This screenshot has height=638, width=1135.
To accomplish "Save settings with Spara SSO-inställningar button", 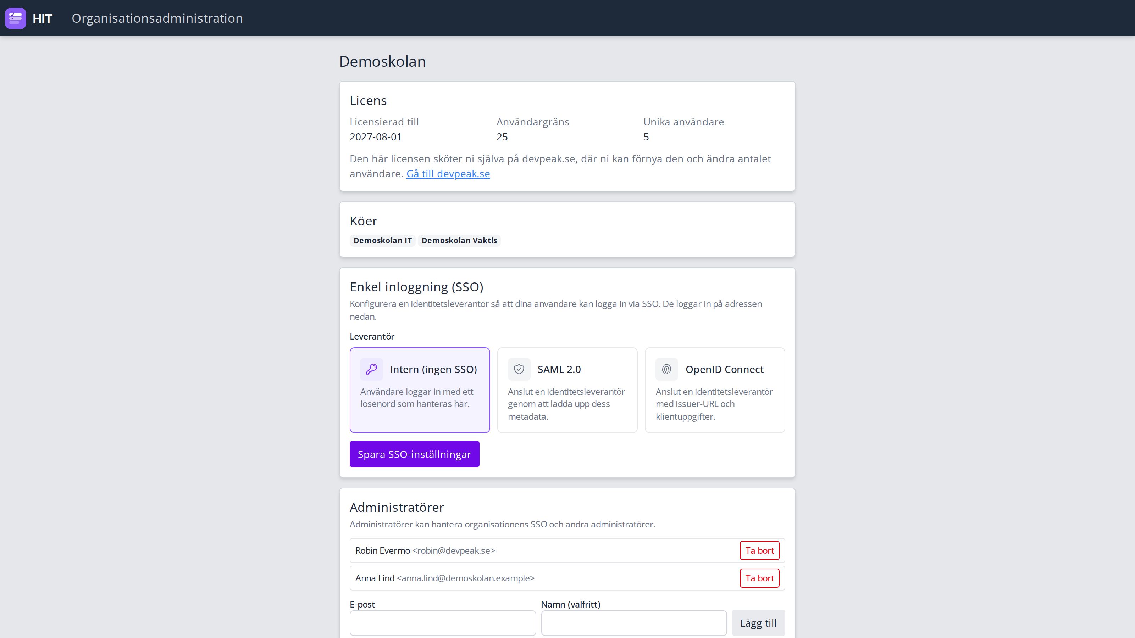I will [414, 454].
